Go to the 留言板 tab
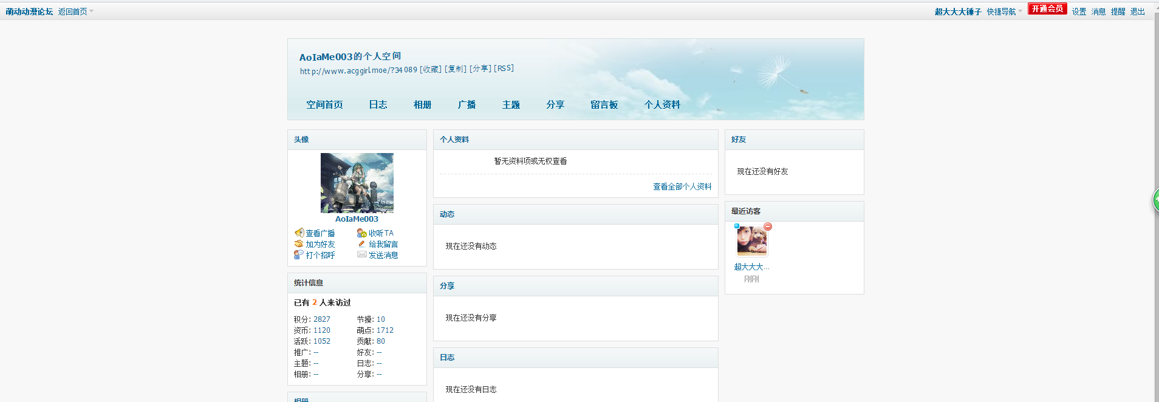Image resolution: width=1159 pixels, height=402 pixels. (604, 104)
